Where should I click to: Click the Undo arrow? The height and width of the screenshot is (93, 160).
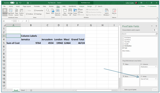(x=20, y=3)
